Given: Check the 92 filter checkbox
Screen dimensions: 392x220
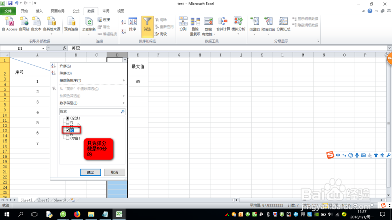Looking at the screenshot, I should 67,134.
